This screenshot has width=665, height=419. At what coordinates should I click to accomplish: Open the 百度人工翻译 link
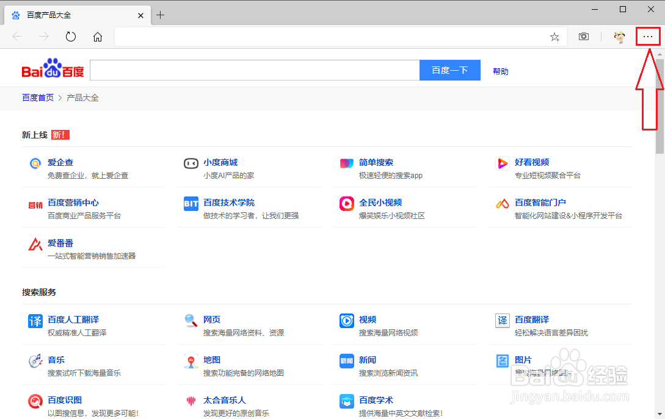pyautogui.click(x=73, y=320)
